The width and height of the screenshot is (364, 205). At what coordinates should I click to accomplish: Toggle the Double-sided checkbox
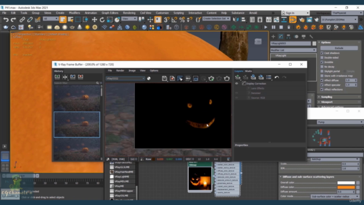322,58
